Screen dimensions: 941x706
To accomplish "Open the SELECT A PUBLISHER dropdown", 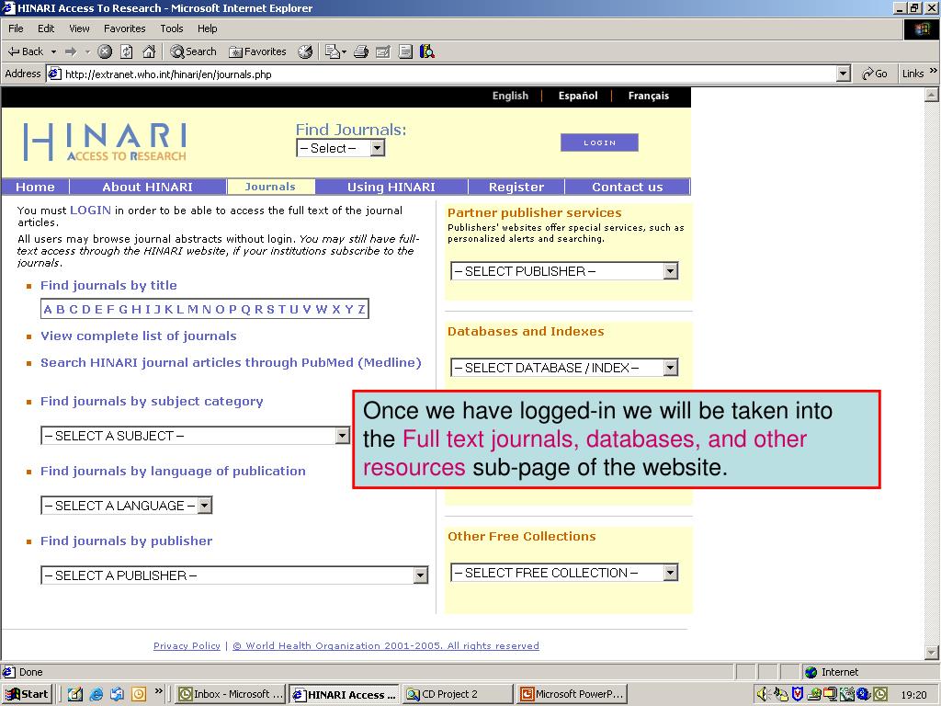I will [x=234, y=575].
